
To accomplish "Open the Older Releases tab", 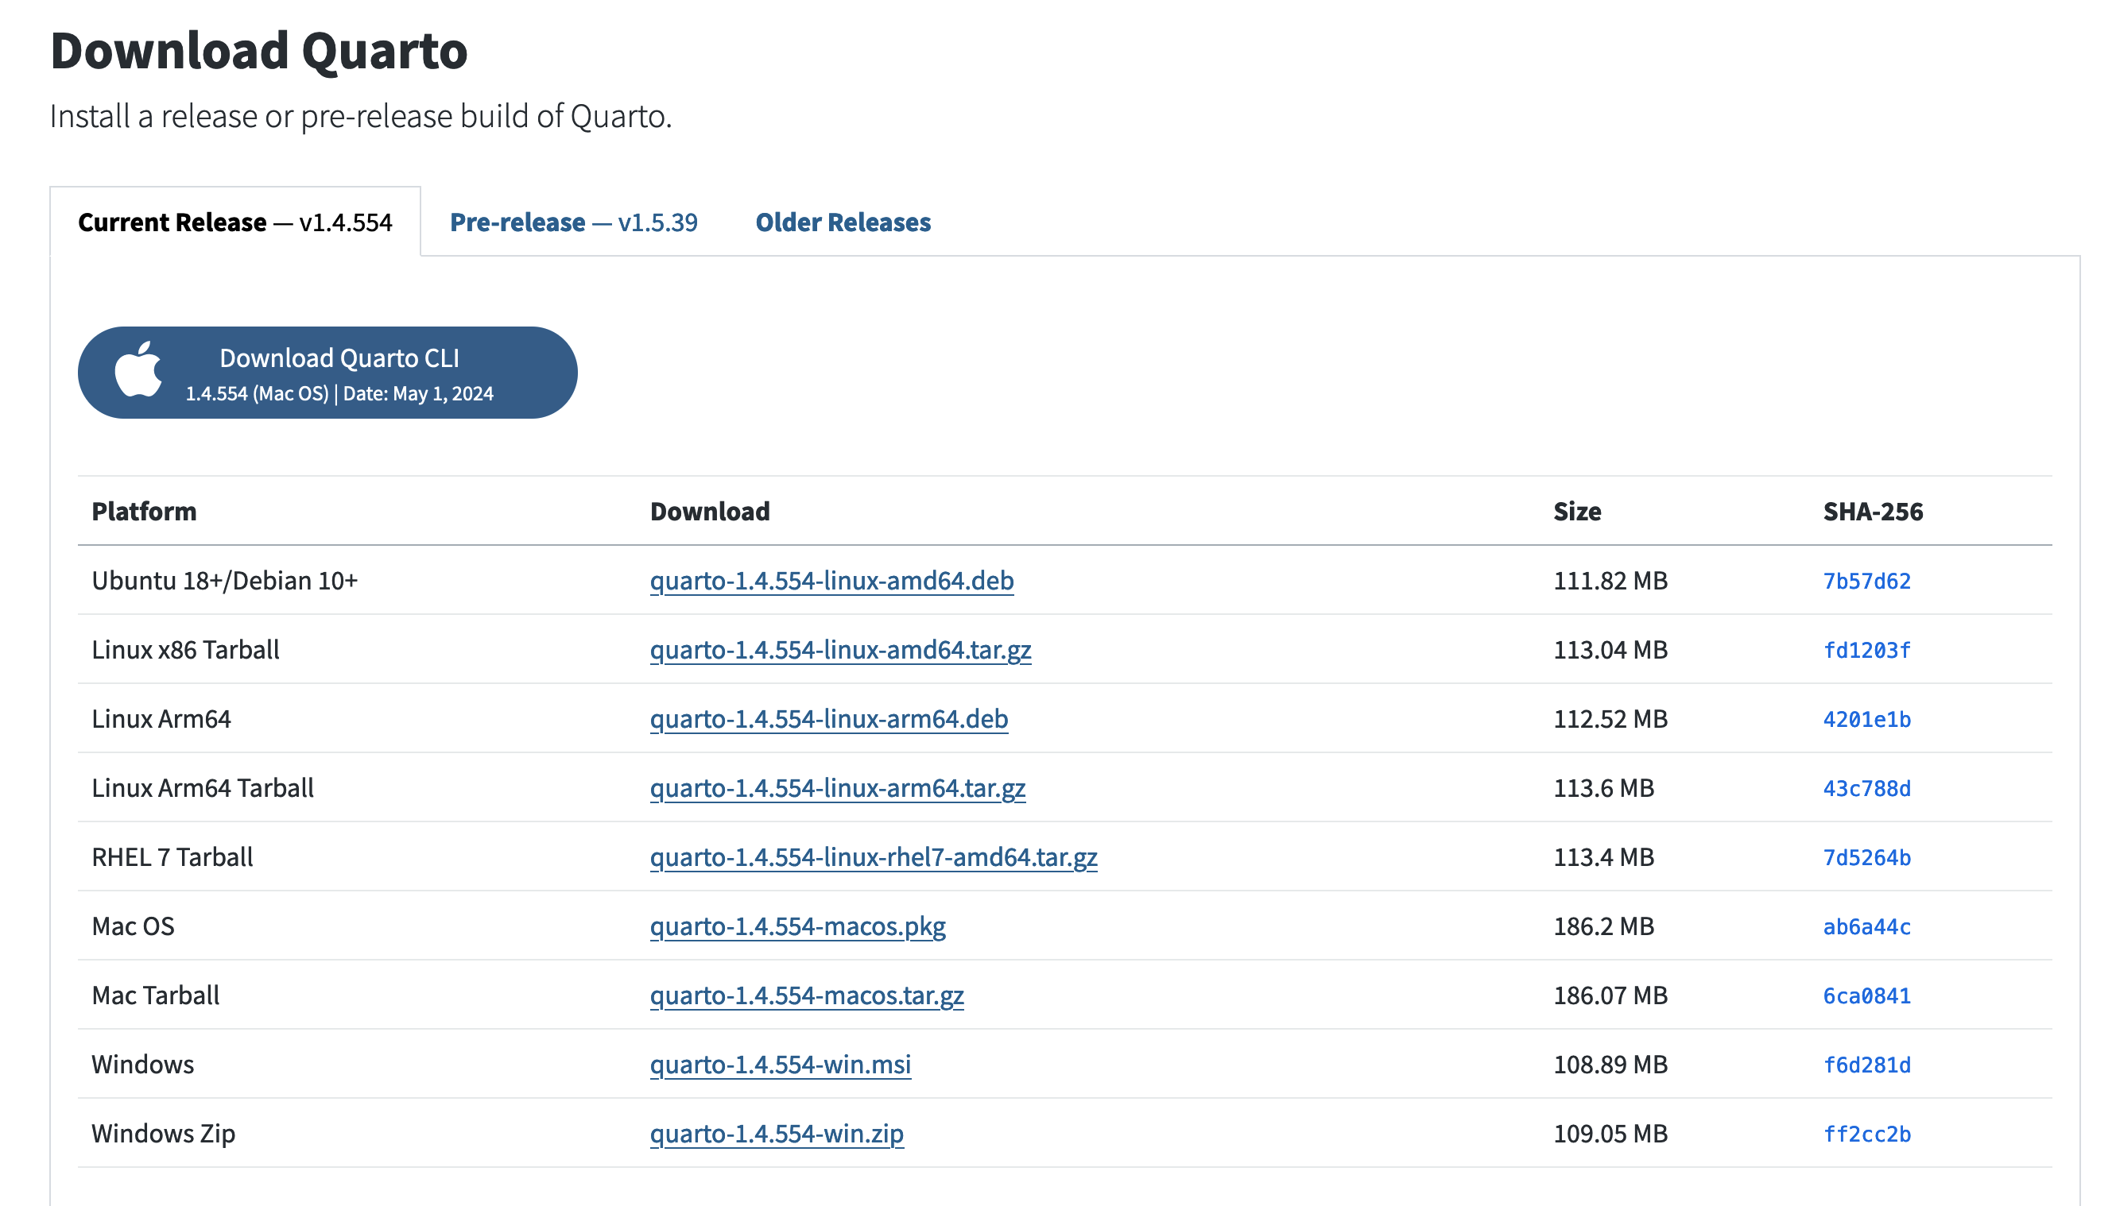I will coord(843,222).
